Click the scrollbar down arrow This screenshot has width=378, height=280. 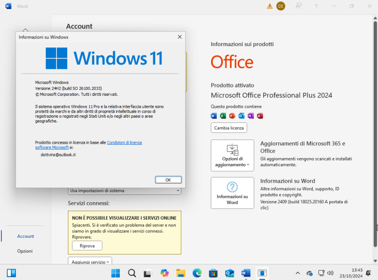pyautogui.click(x=375, y=261)
